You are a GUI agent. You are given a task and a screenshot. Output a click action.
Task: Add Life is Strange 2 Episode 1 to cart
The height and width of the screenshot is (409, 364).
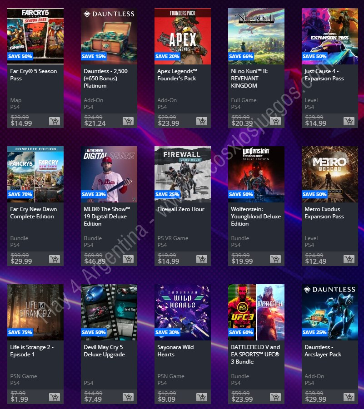pos(55,397)
